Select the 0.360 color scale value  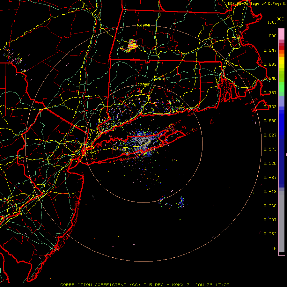coord(270,206)
